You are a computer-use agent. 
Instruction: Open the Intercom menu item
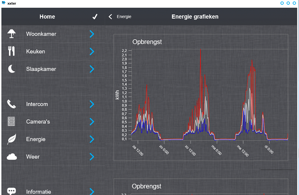pyautogui.click(x=53, y=104)
